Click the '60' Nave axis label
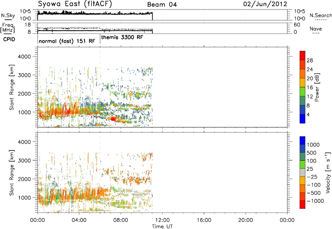The width and height of the screenshot is (332, 229). click(297, 25)
